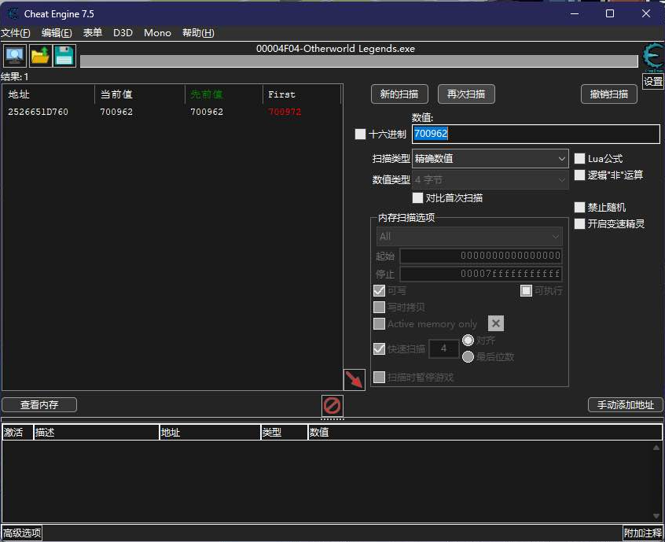Click the 高级选项 button
This screenshot has height=542, width=665.
click(22, 533)
